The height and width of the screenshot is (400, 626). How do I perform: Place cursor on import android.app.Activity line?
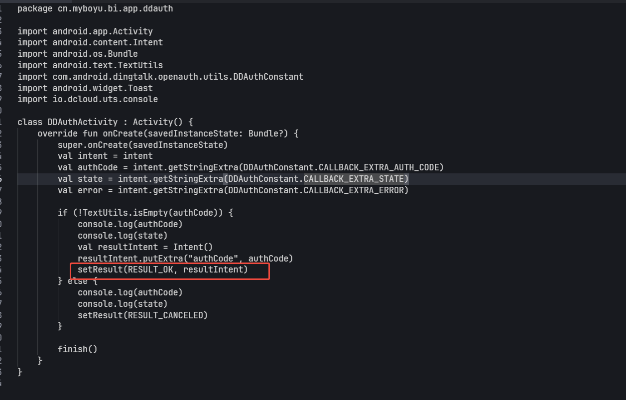click(x=85, y=31)
